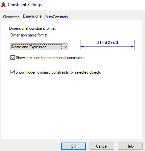Click the right extension line in preview
The height and width of the screenshot is (151, 145).
(x=134, y=45)
